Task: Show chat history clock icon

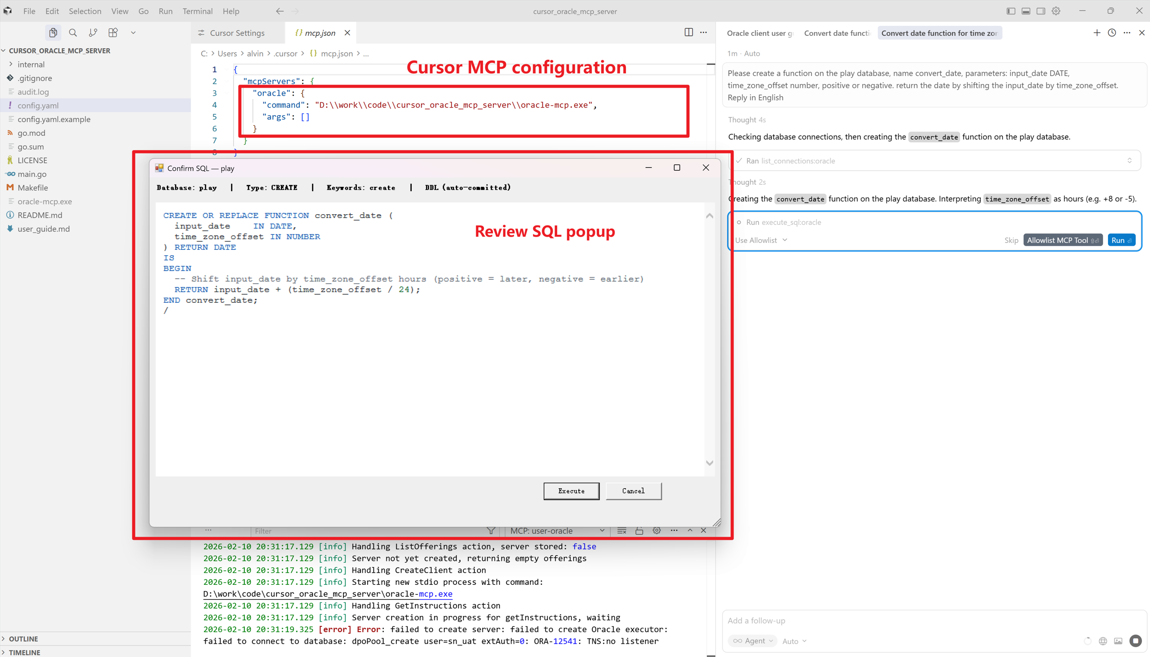Action: [1112, 33]
